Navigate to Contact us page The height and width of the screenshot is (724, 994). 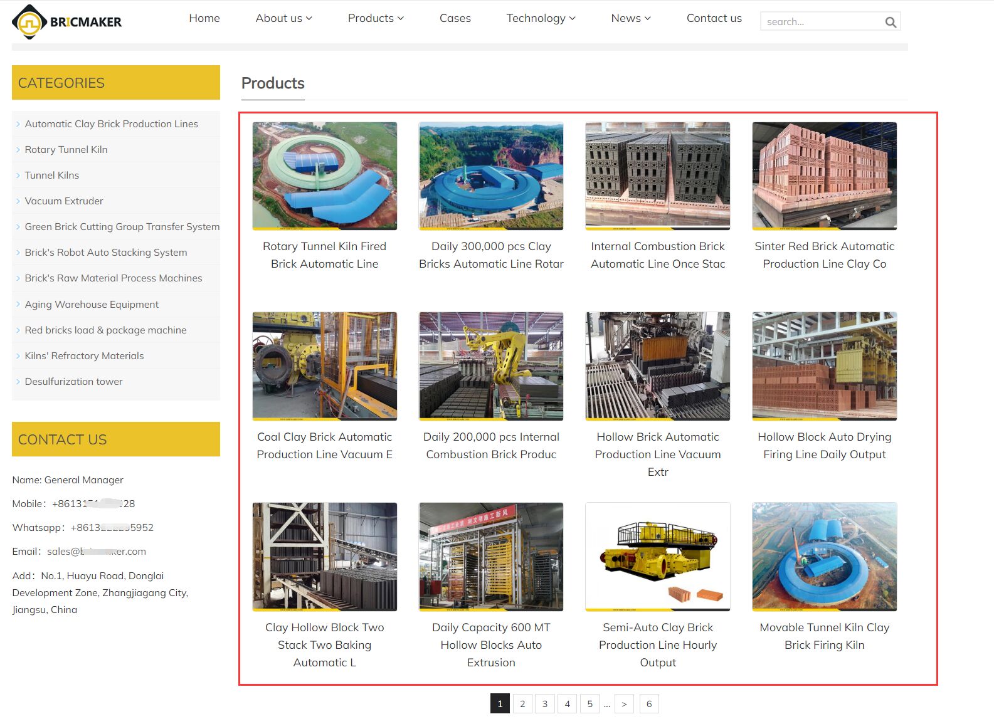tap(714, 18)
